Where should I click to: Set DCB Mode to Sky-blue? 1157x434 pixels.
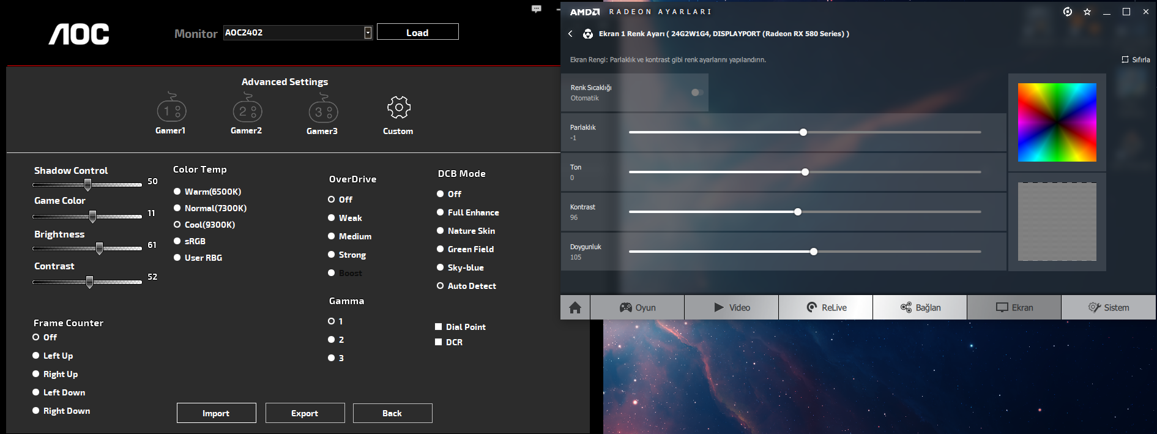pos(441,268)
